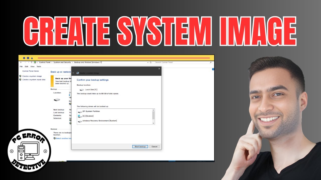Click the System and Security breadcrumb
The height and width of the screenshot is (180, 321).
click(62, 62)
